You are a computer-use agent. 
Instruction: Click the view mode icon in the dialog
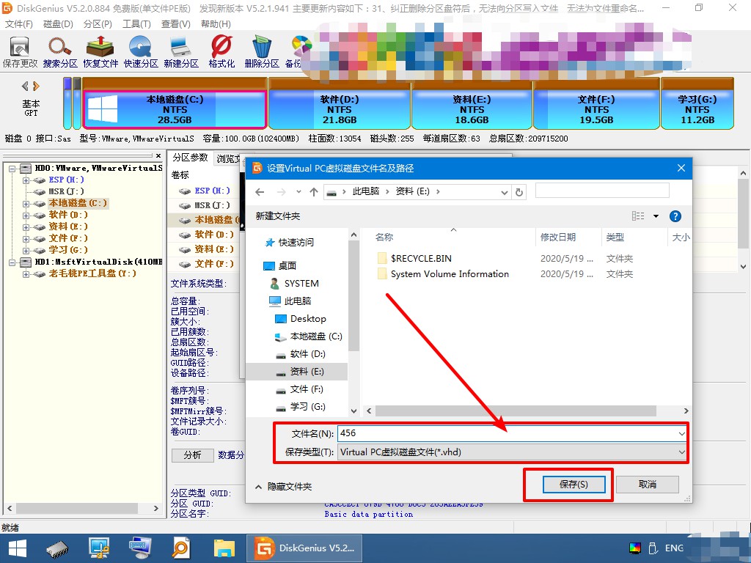638,216
